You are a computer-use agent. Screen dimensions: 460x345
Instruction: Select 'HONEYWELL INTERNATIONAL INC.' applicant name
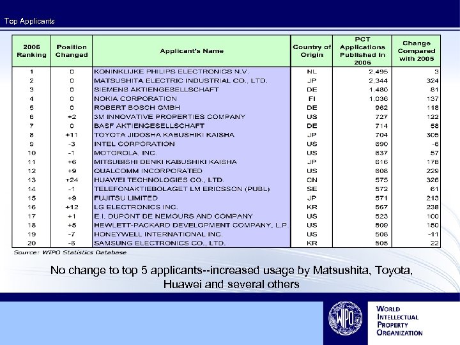click(158, 234)
